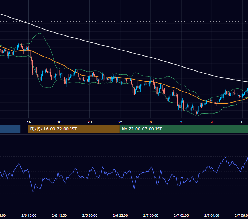Click the date label 2/6 18:00

point(59,215)
